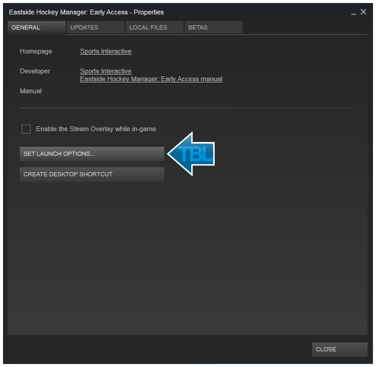Open the Local Files tab

coord(155,28)
